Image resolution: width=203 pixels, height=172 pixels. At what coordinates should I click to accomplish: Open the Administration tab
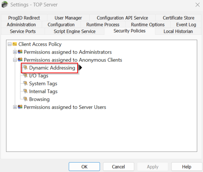click(21, 25)
